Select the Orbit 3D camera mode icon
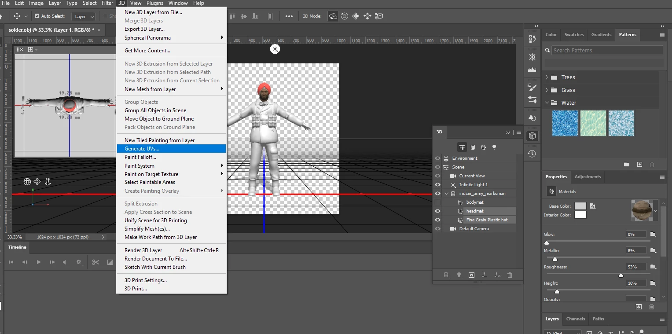The image size is (672, 334). pos(334,16)
